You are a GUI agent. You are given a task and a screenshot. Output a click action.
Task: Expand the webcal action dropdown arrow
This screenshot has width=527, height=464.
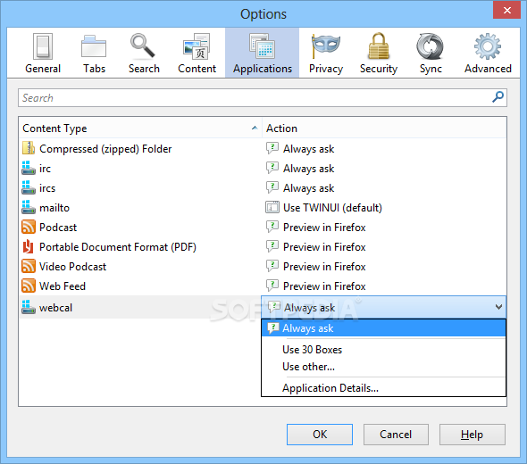(499, 307)
